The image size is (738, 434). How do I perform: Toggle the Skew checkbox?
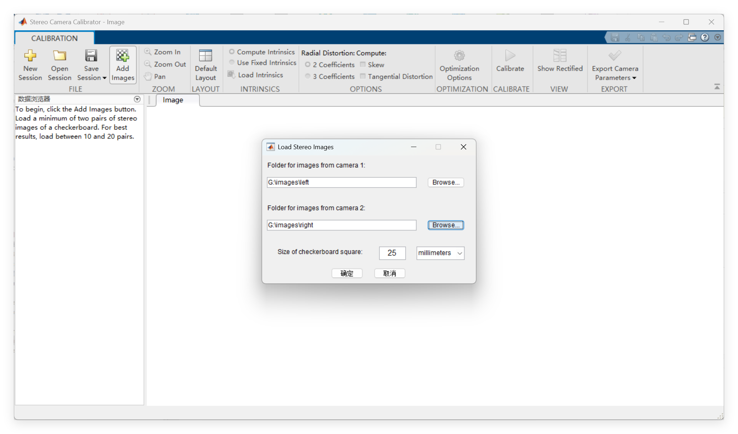coord(363,64)
